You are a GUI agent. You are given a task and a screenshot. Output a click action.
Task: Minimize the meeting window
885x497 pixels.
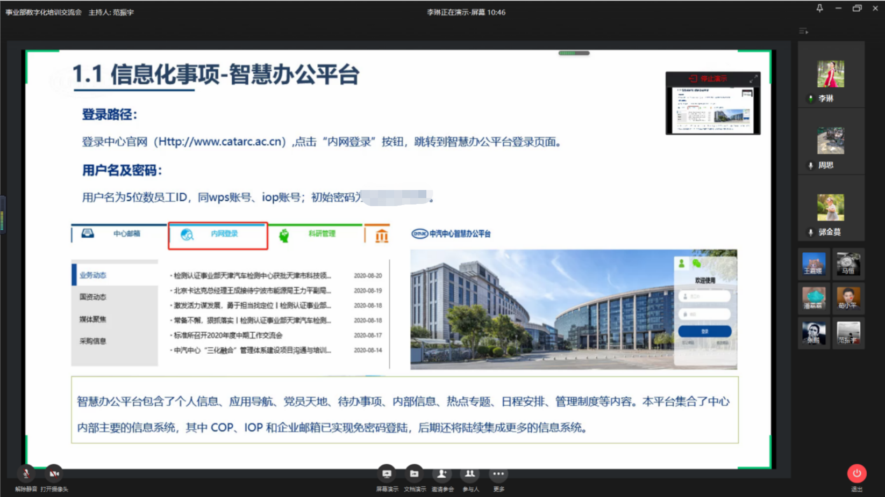coord(838,8)
